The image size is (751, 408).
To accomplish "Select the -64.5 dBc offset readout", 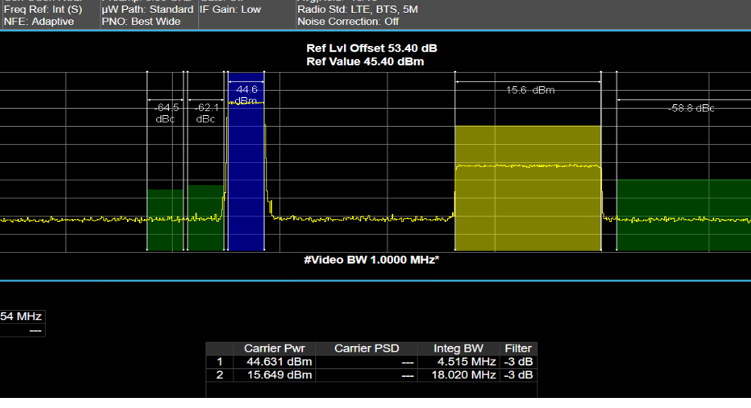I will click(x=165, y=113).
